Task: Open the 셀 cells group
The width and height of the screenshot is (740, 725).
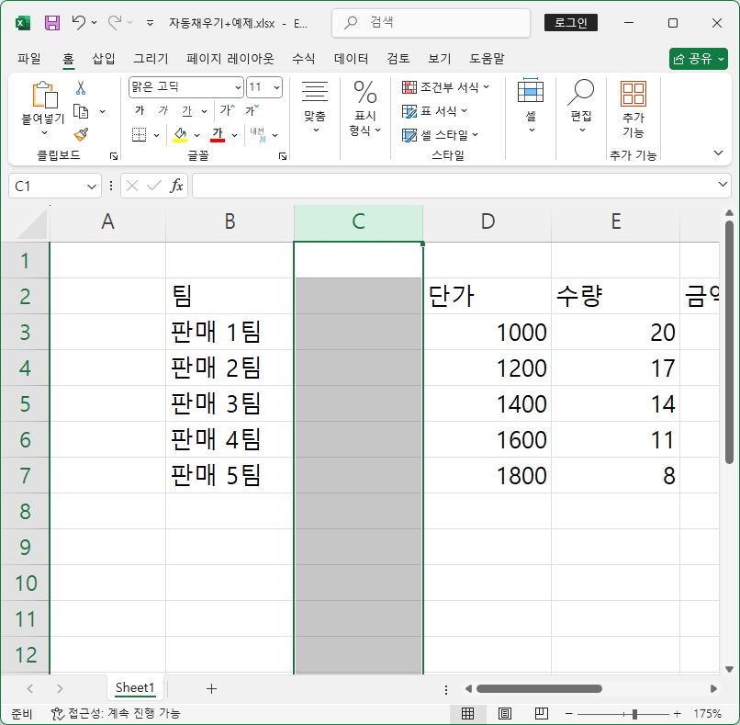Action: (x=531, y=107)
